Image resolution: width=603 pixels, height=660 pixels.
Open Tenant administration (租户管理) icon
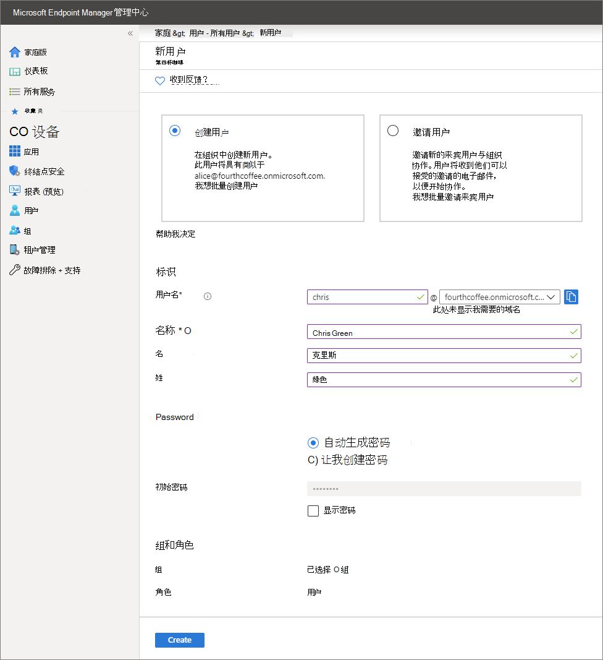15,250
